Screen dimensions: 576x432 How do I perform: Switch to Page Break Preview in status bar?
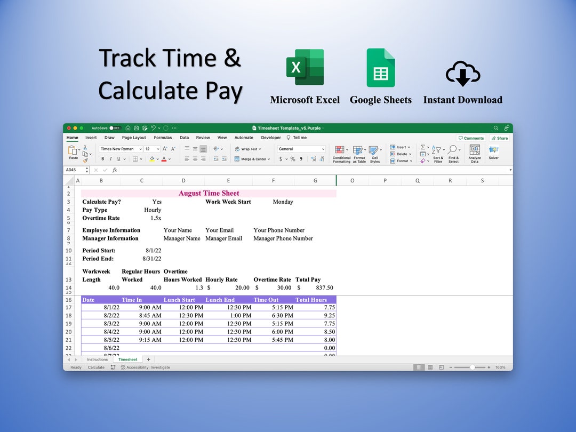(441, 367)
